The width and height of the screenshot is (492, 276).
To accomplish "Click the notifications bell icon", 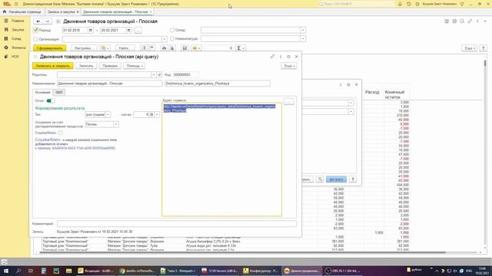I will 400,4.
